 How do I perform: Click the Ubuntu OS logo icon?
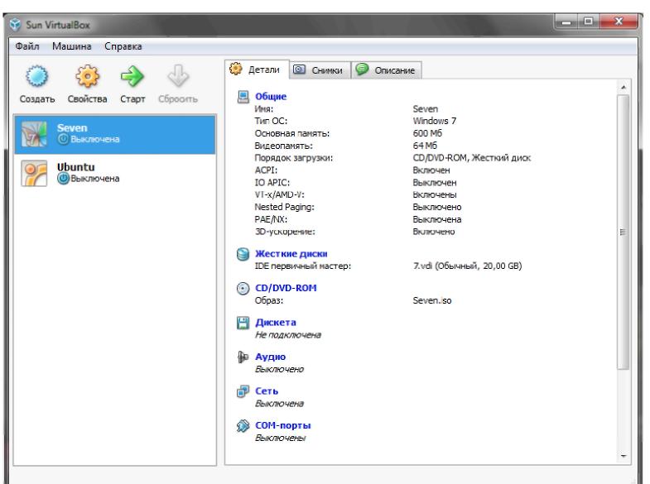pos(34,174)
